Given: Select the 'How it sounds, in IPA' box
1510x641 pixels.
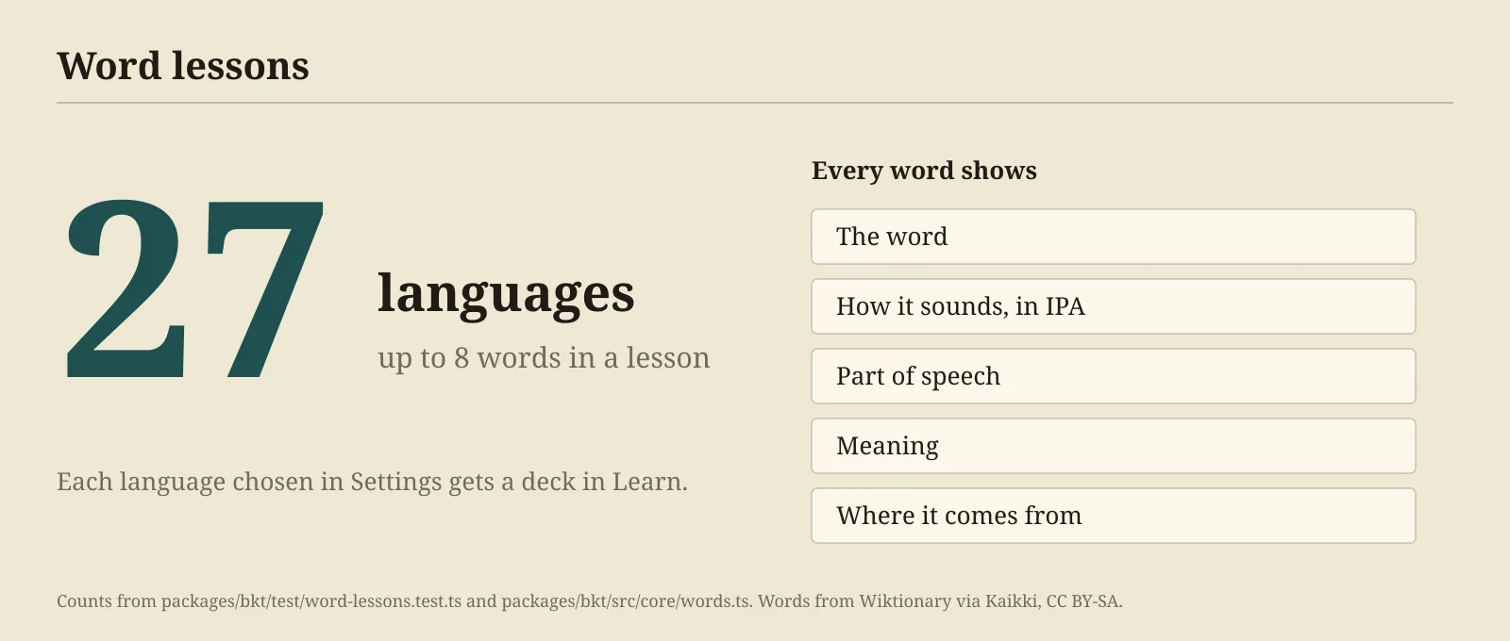Looking at the screenshot, I should (x=1114, y=306).
